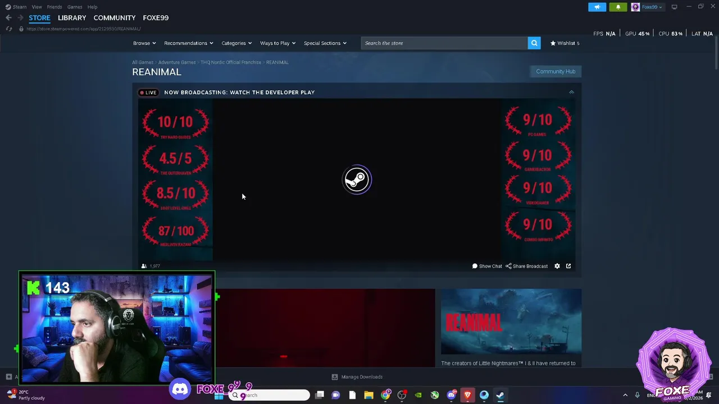
Task: Click the REANIMAL game header image
Action: click(x=511, y=322)
